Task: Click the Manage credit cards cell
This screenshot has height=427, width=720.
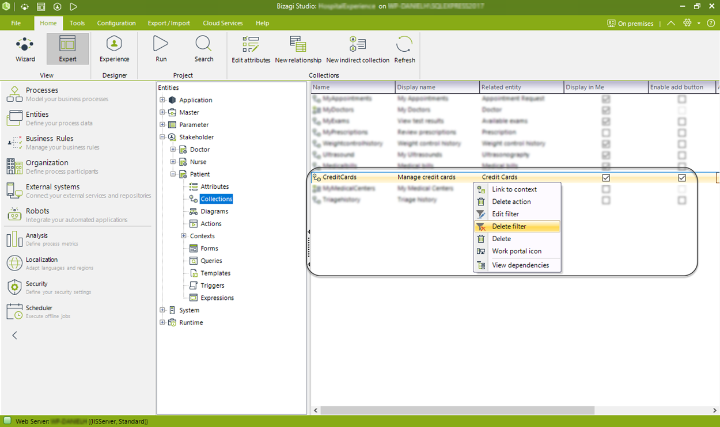Action: point(437,177)
